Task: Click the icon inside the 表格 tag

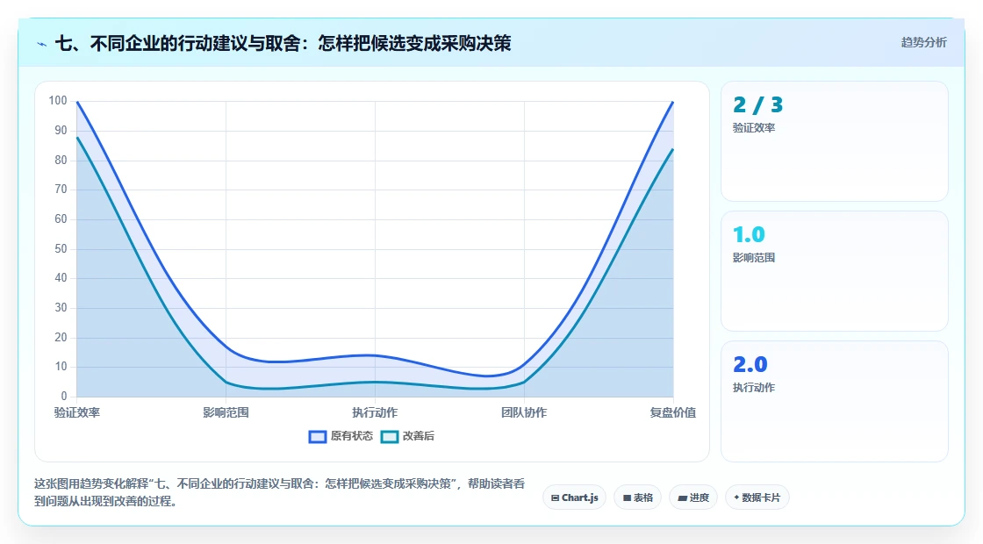Action: 627,498
